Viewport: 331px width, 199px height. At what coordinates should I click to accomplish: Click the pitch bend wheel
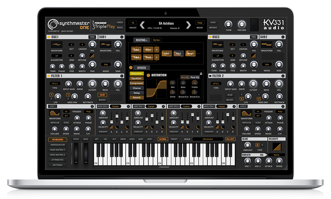pyautogui.click(x=76, y=153)
